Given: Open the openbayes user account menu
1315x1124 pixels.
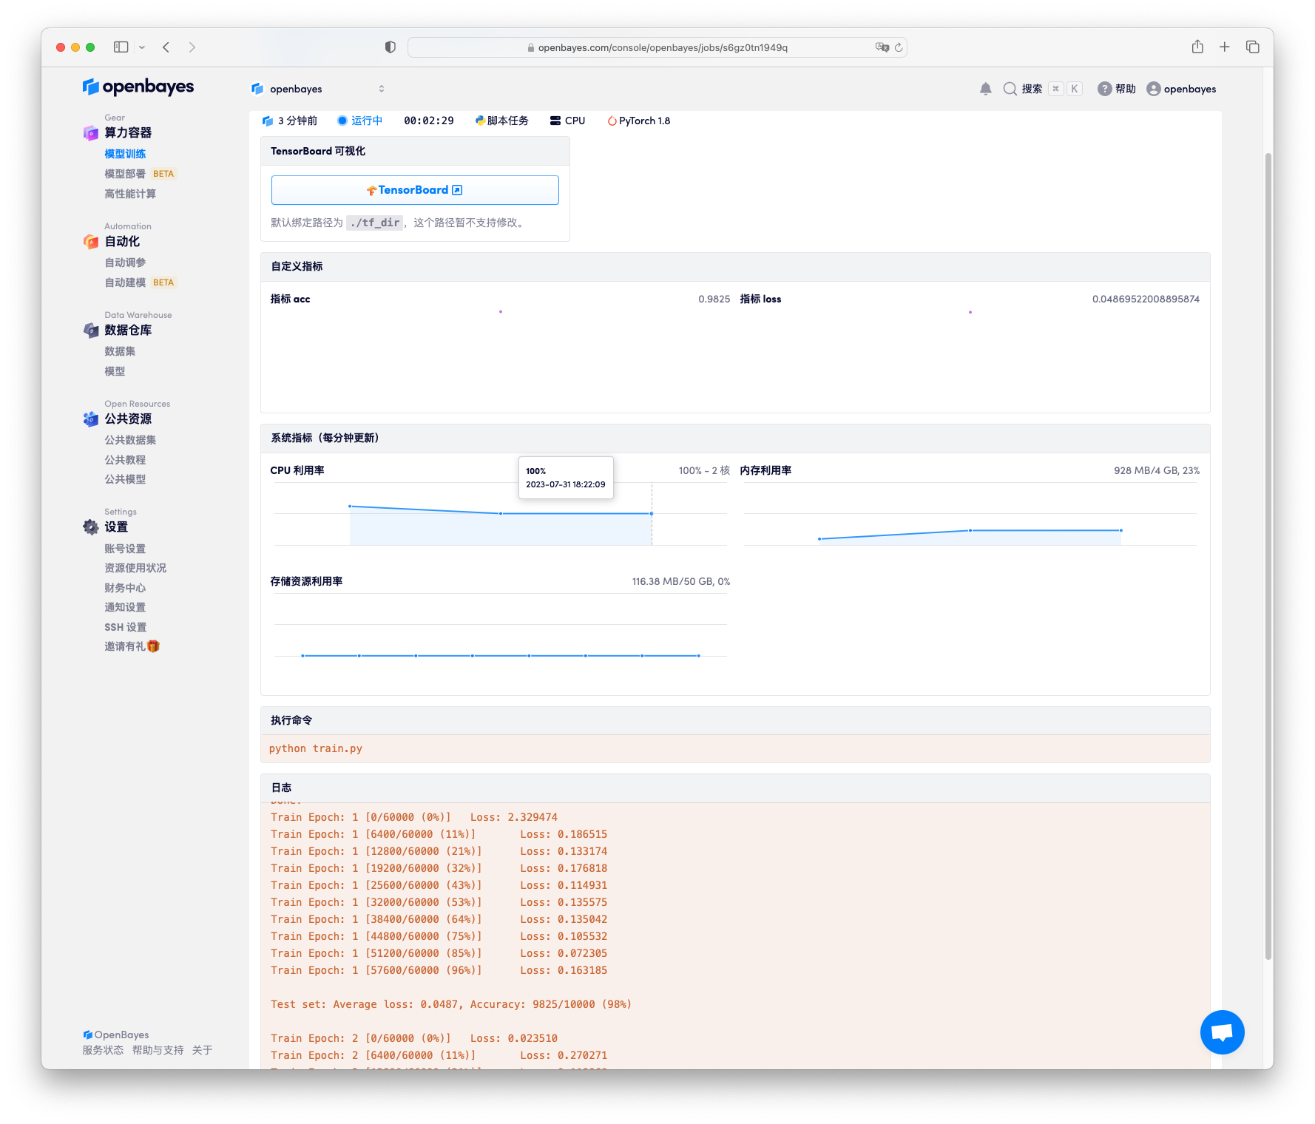Looking at the screenshot, I should [1181, 89].
